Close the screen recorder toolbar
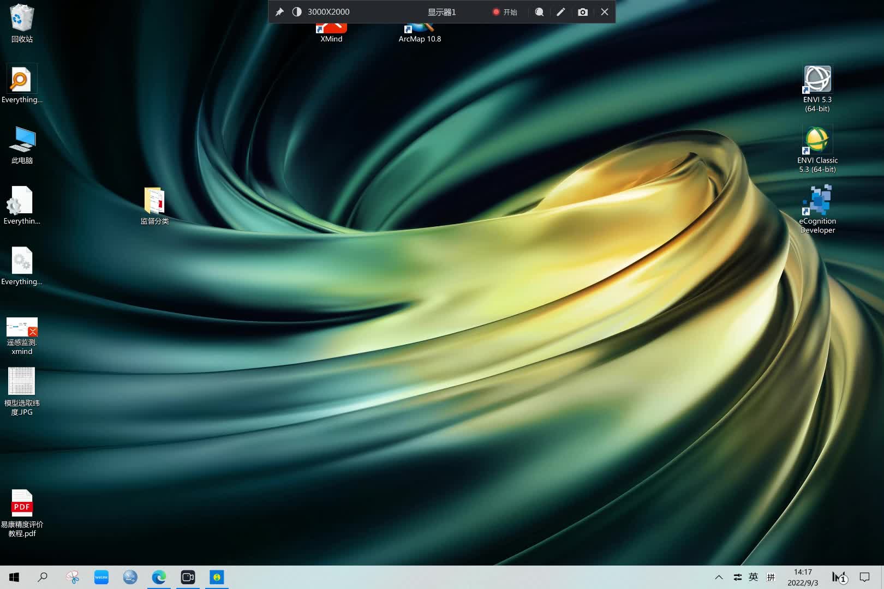 [x=605, y=12]
